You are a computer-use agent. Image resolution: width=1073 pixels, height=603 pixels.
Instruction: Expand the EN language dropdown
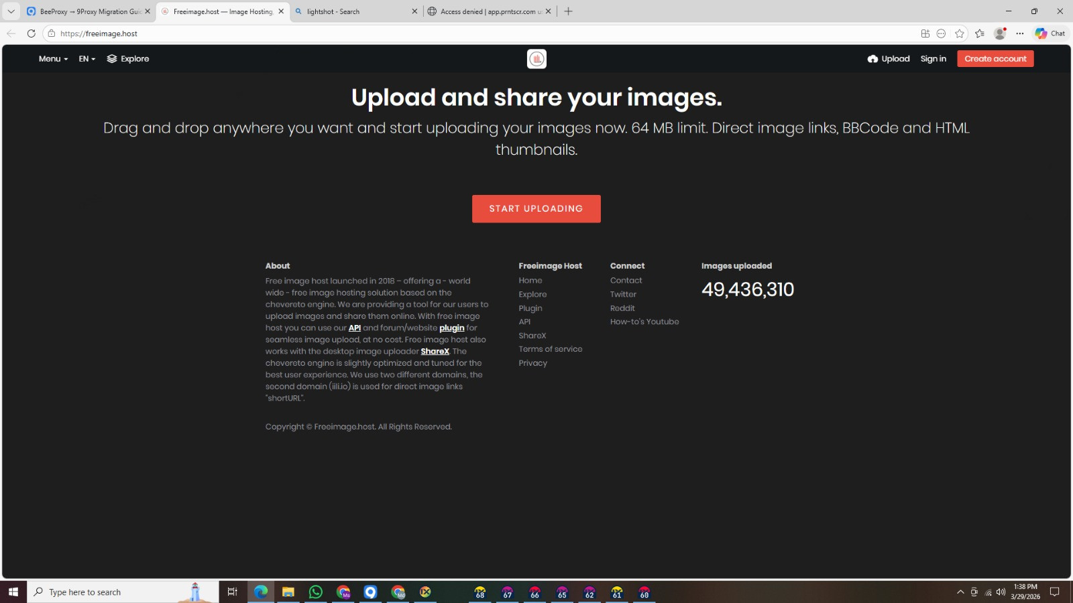tap(87, 59)
